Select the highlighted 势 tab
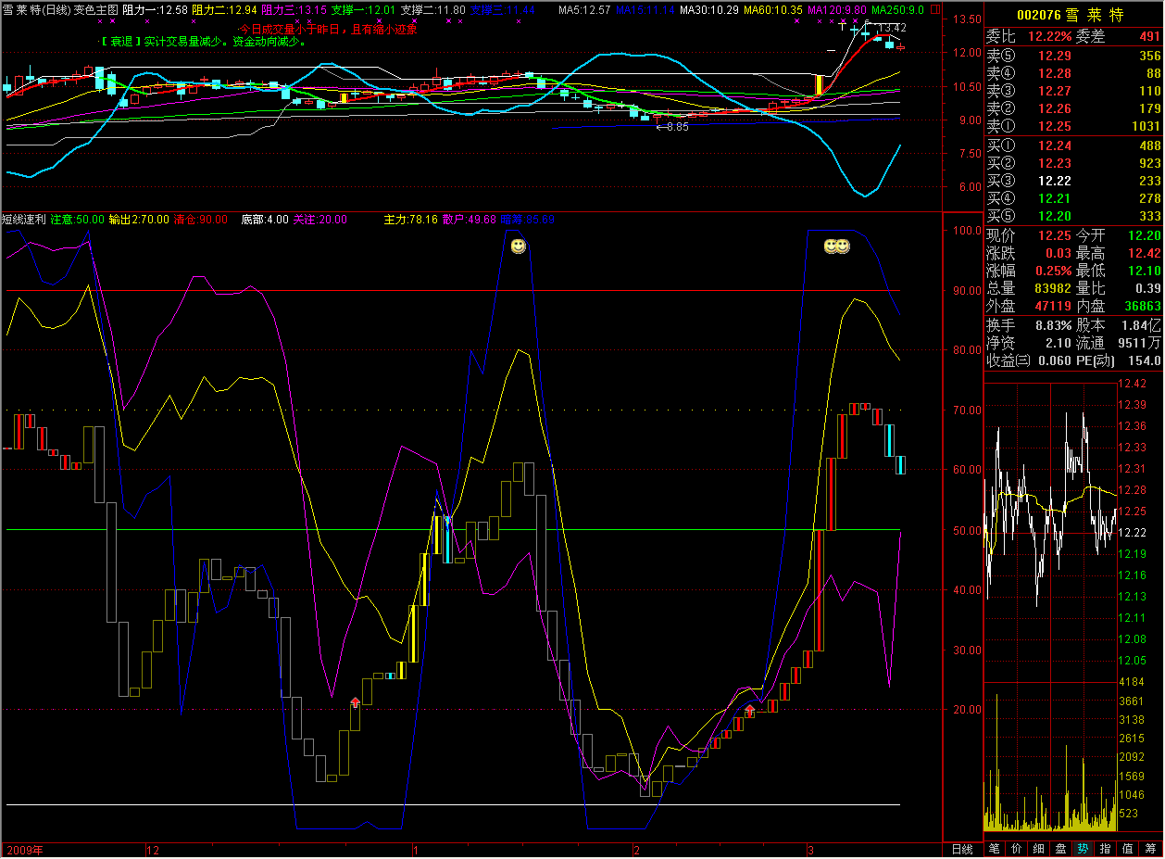The width and height of the screenshot is (1165, 859). (1083, 849)
